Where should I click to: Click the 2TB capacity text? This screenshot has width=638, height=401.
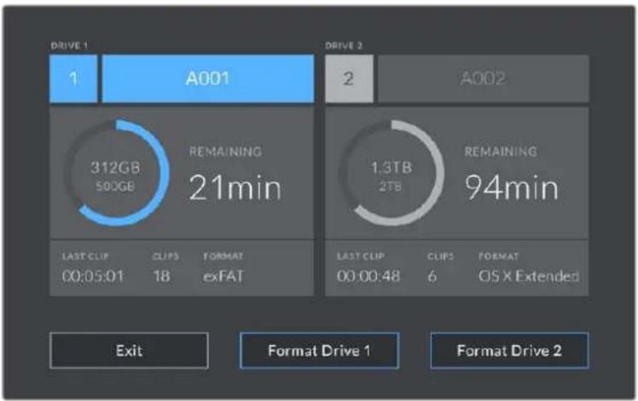390,186
